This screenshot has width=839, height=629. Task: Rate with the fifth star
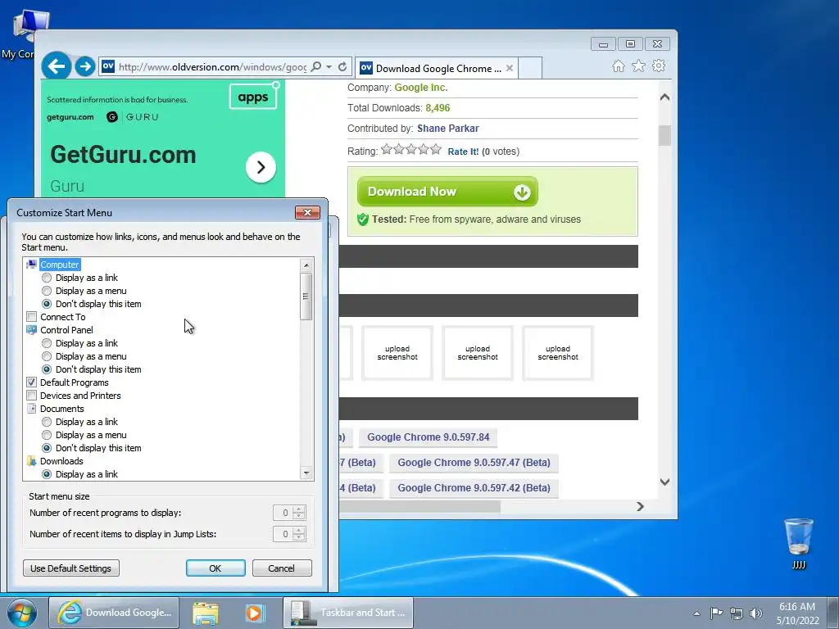[436, 149]
